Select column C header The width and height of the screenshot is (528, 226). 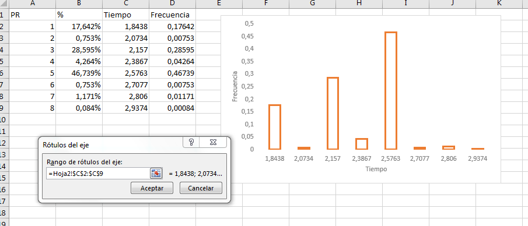click(126, 3)
